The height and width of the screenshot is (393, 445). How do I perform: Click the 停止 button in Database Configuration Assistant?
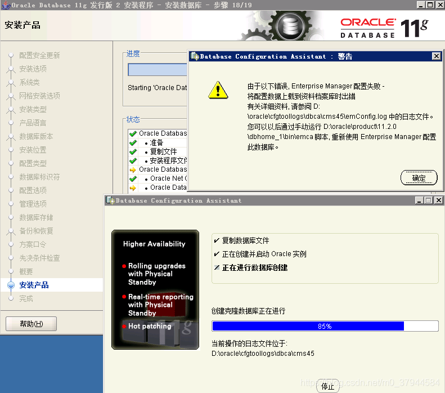(328, 386)
